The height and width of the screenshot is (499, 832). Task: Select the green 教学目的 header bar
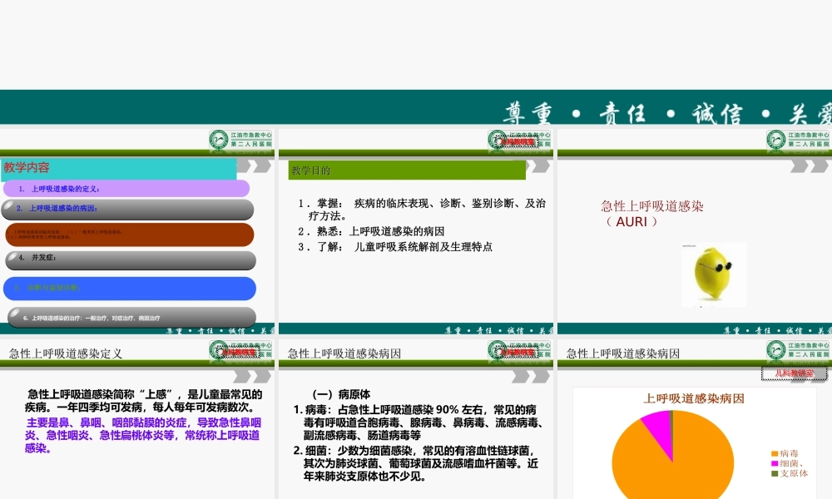[x=408, y=170]
